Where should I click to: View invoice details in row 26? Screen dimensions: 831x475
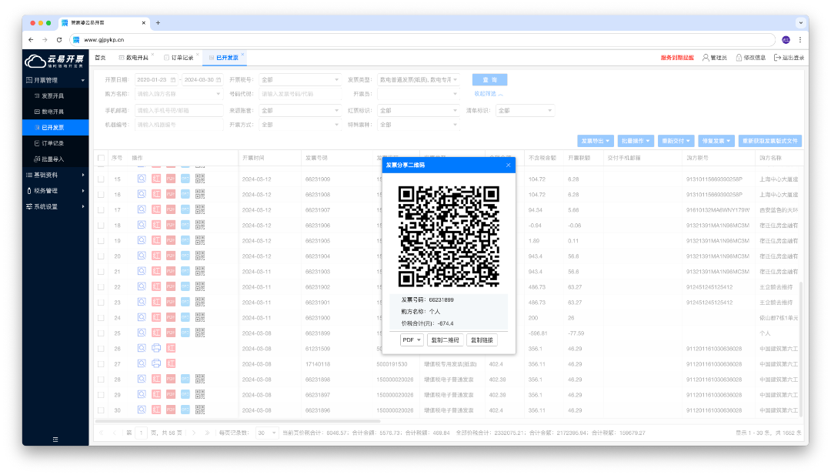point(142,348)
